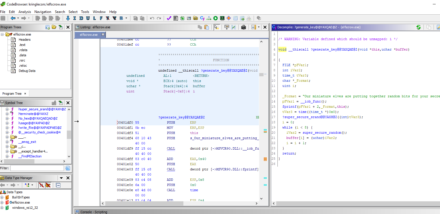Navigate back with the left arrow icon
Screen dimensions: 440x214
[x=13, y=18]
